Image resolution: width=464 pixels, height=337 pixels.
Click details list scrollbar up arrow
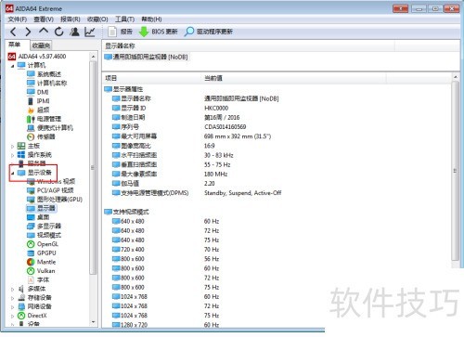pos(455,76)
